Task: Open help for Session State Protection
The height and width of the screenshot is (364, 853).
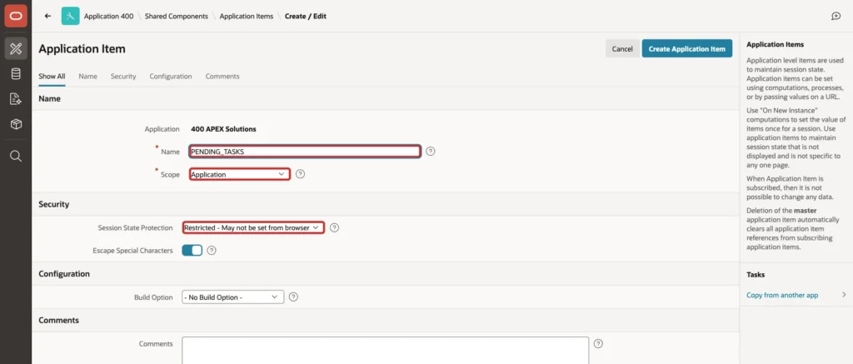Action: click(x=335, y=227)
